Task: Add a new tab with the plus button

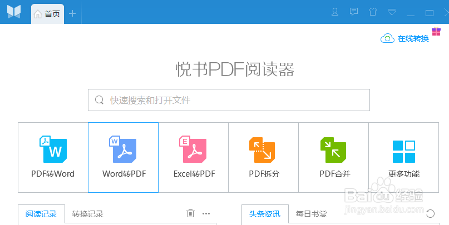Action: coord(72,13)
